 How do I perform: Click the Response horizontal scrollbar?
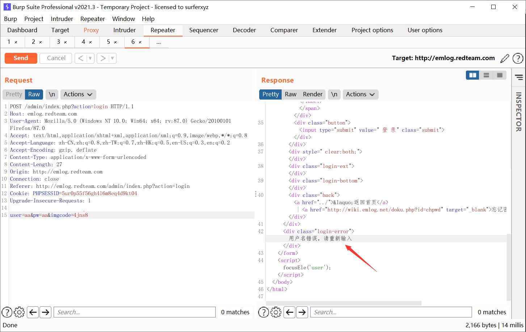click(344, 303)
